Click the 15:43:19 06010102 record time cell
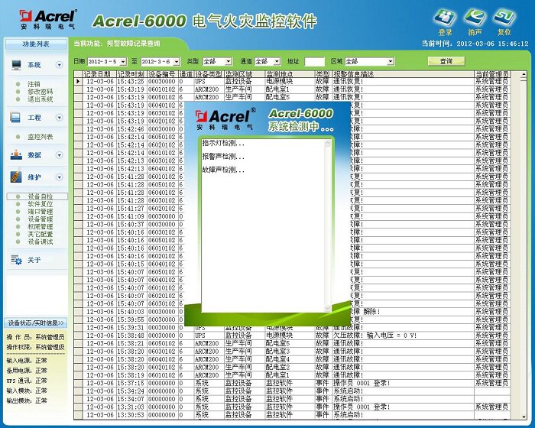Image resolution: width=535 pixels, height=428 pixels. click(x=131, y=89)
